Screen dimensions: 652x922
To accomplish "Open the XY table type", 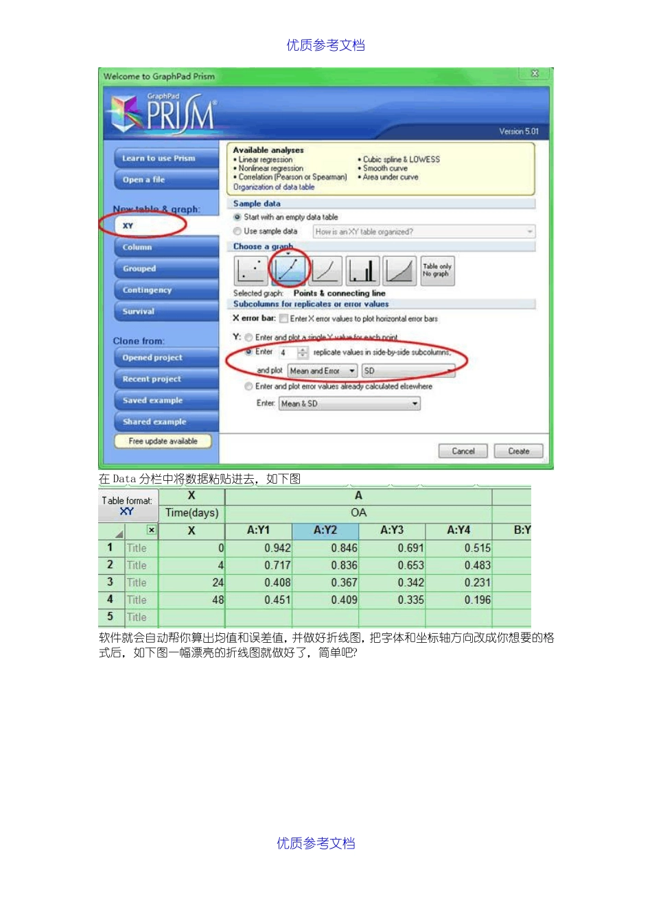I will (x=166, y=226).
